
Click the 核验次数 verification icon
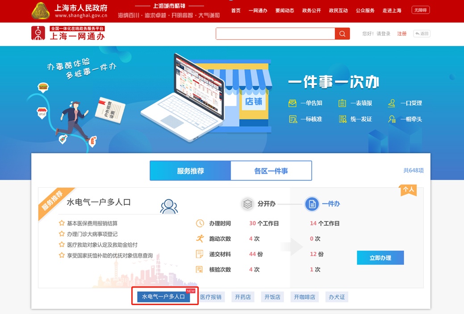click(200, 269)
